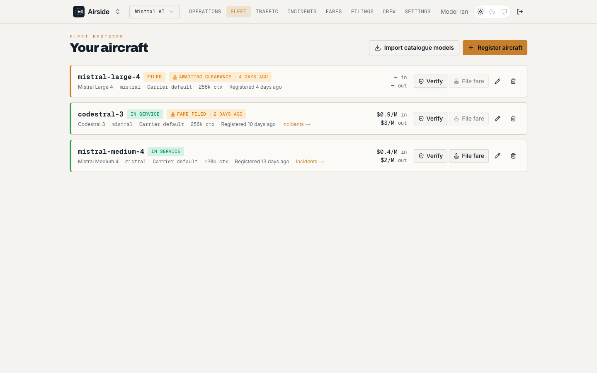
Task: File fare for mistral-medium-4
Action: pos(469,156)
